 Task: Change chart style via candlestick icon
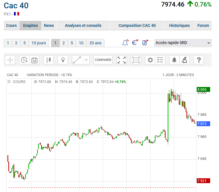pyautogui.click(x=49, y=60)
